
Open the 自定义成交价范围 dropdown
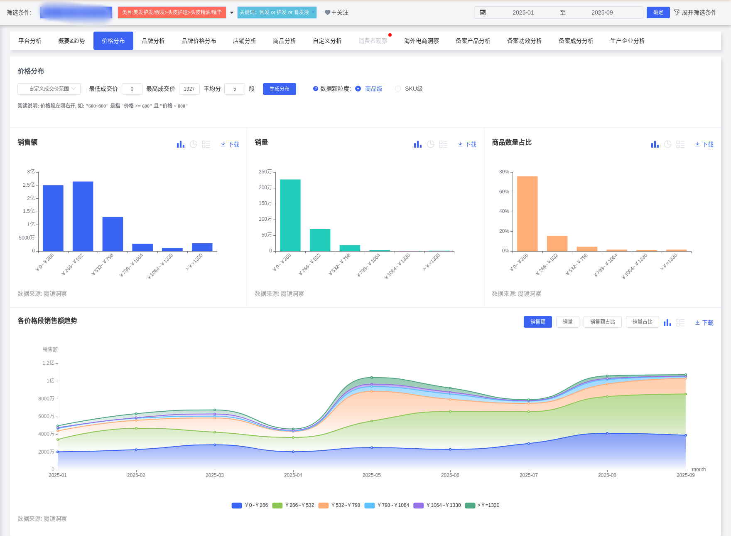pyautogui.click(x=49, y=89)
